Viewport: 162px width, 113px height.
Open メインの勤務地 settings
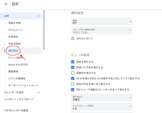[17, 79]
